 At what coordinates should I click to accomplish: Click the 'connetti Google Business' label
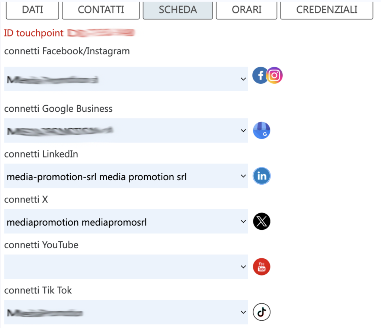click(x=58, y=109)
